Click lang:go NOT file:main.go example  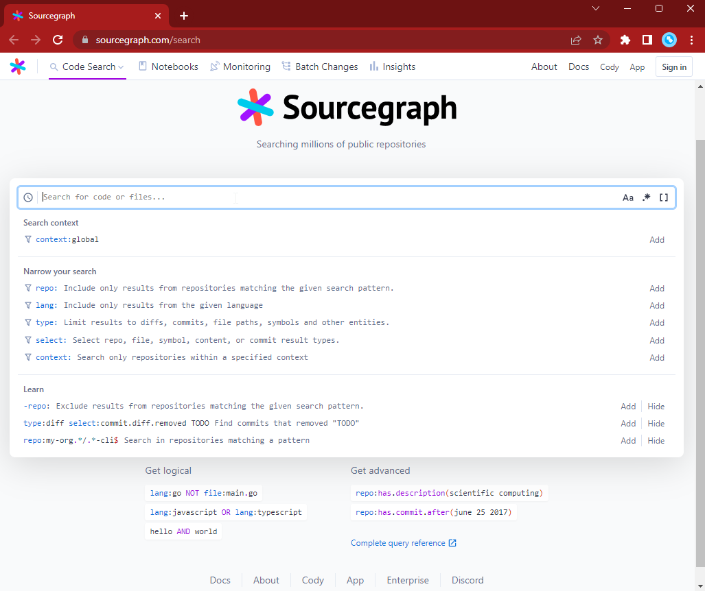[204, 493]
